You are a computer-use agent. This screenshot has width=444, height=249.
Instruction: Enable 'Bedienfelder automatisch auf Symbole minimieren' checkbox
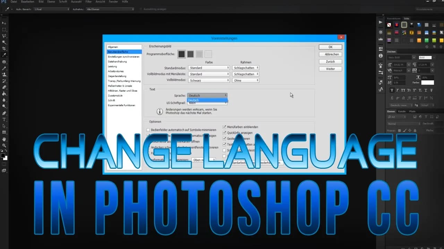coord(148,130)
